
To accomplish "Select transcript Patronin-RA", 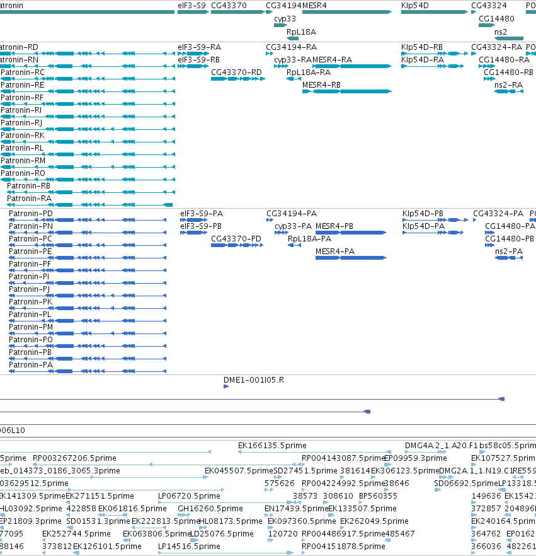I will click(90, 205).
